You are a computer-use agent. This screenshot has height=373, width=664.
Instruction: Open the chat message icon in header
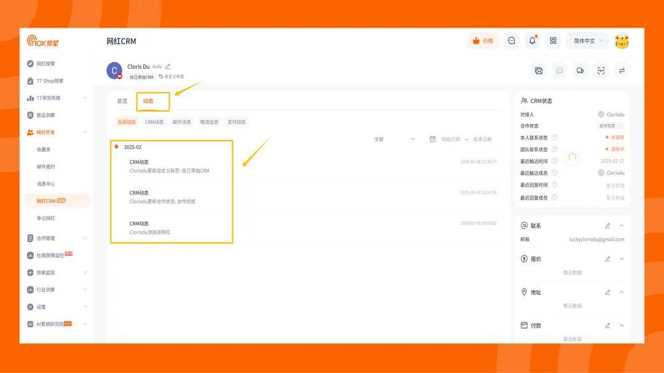tap(511, 41)
